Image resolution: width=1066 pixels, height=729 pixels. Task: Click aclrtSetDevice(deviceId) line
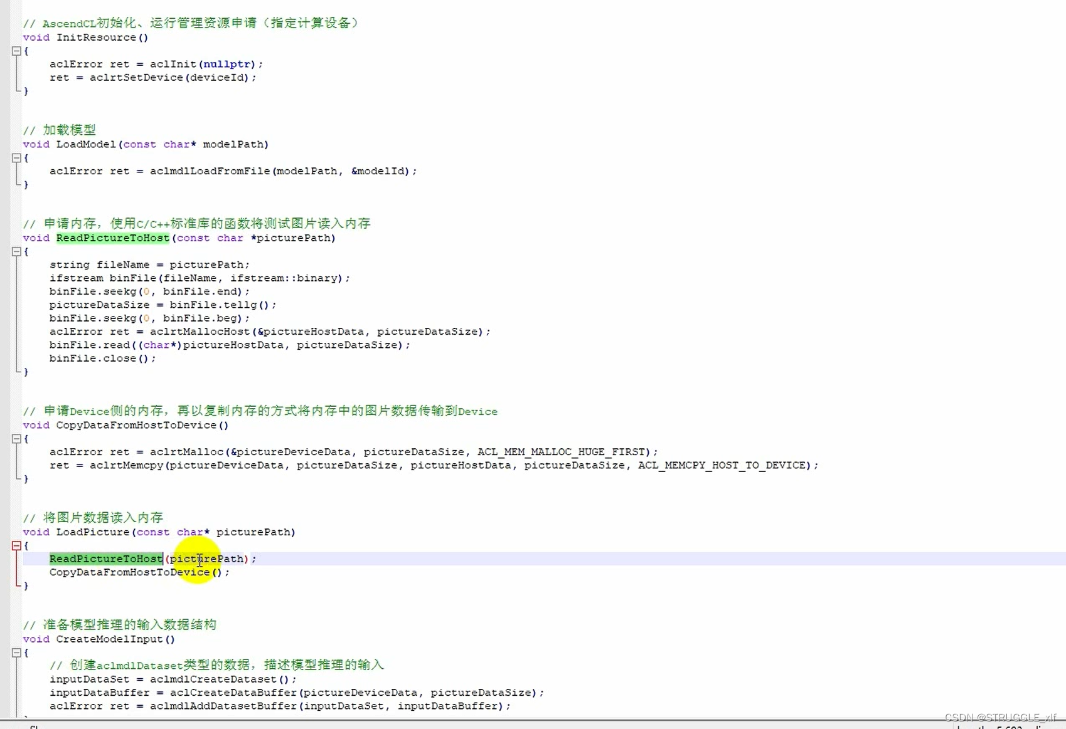pyautogui.click(x=153, y=78)
